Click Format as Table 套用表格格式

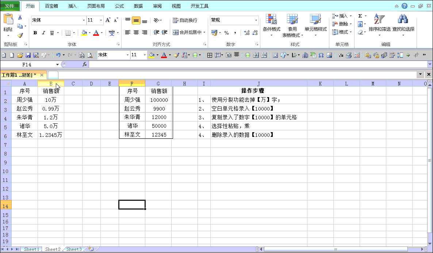click(x=292, y=25)
